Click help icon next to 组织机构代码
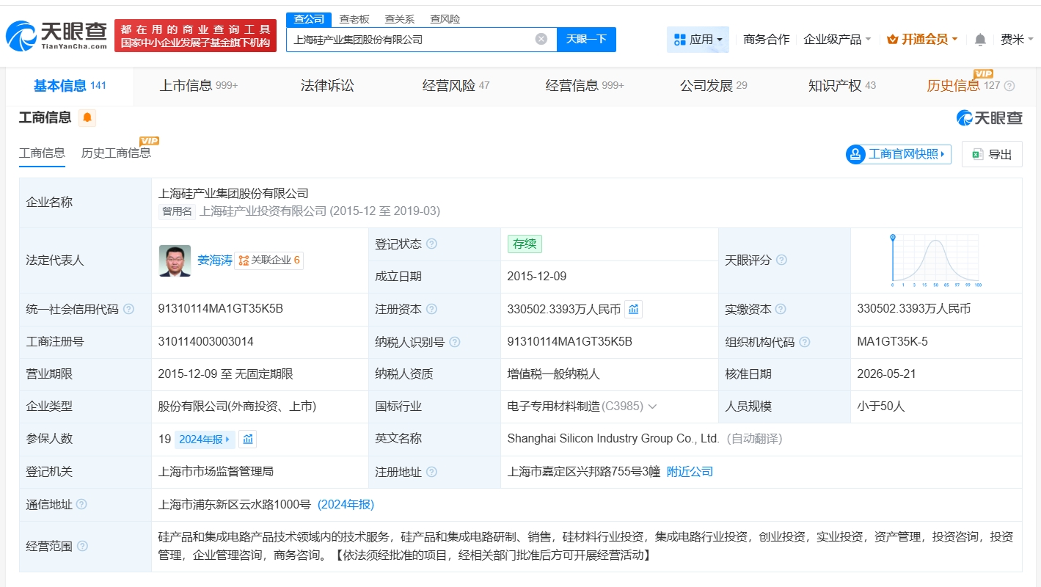 (x=805, y=342)
